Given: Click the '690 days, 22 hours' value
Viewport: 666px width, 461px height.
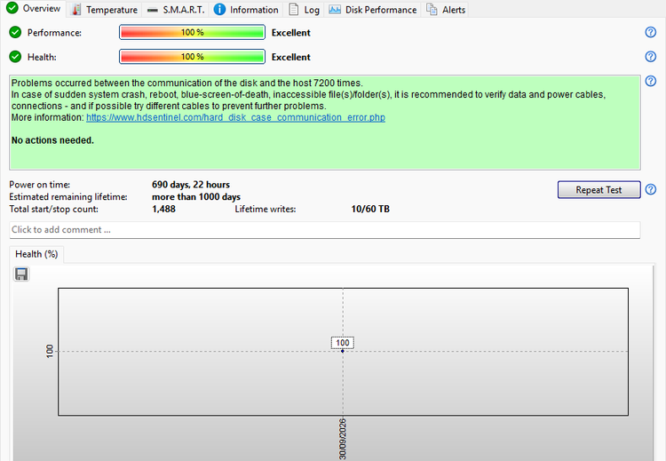Looking at the screenshot, I should (191, 185).
